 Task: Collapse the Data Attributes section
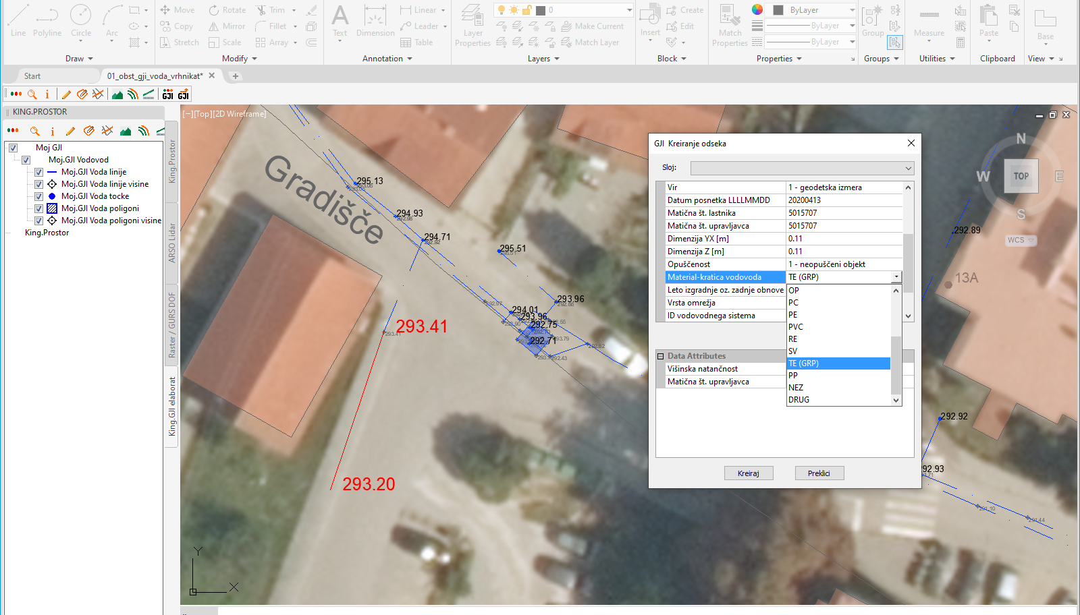(x=661, y=356)
